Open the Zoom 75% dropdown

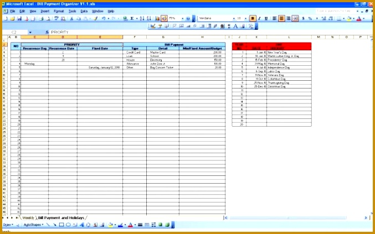(183, 18)
